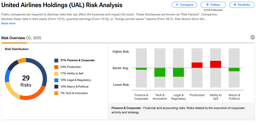Select the Risk Overview tab heading

pyautogui.click(x=13, y=38)
